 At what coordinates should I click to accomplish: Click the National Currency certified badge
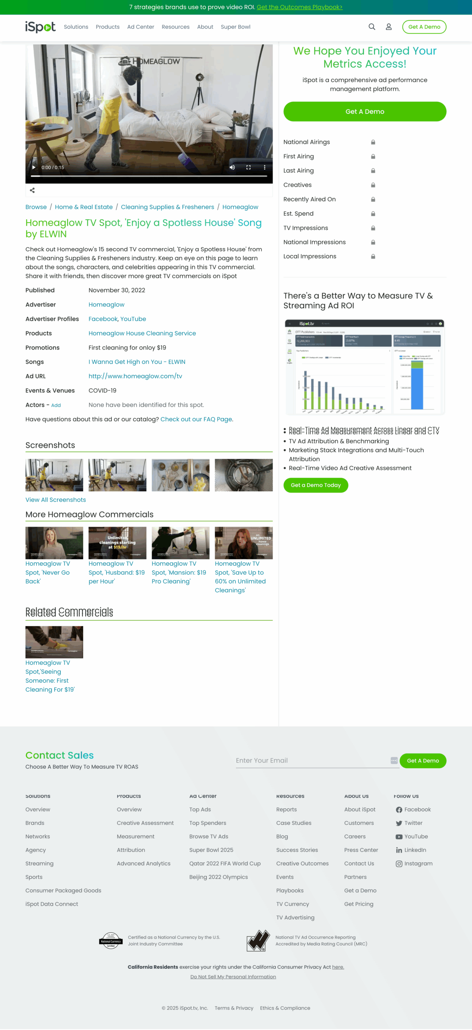(x=111, y=941)
